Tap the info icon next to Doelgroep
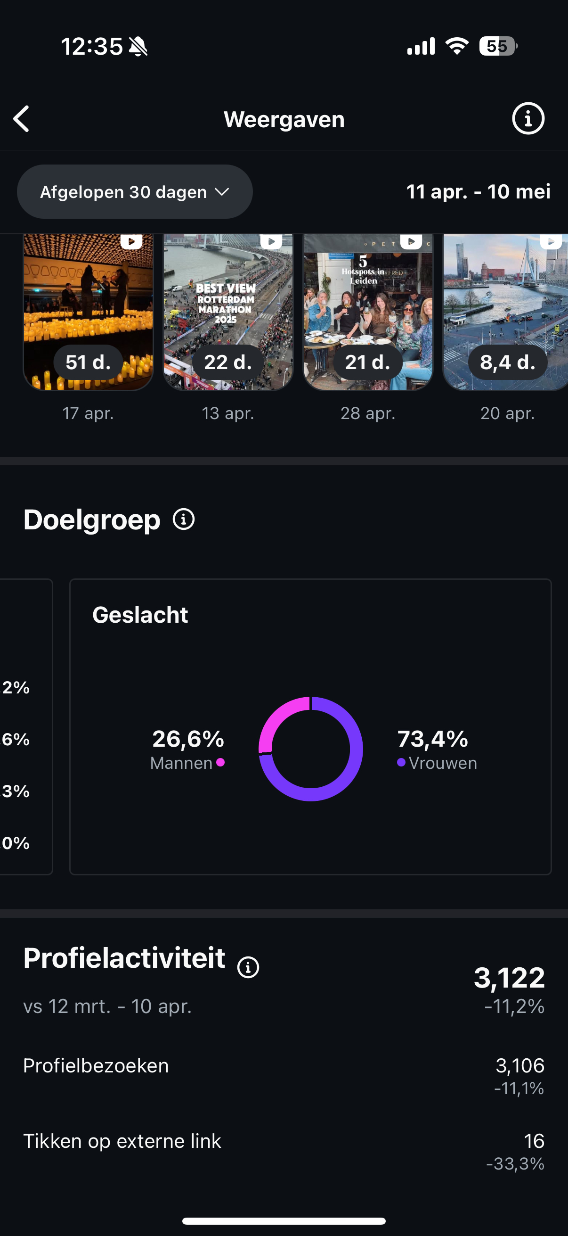Image resolution: width=568 pixels, height=1236 pixels. click(184, 519)
